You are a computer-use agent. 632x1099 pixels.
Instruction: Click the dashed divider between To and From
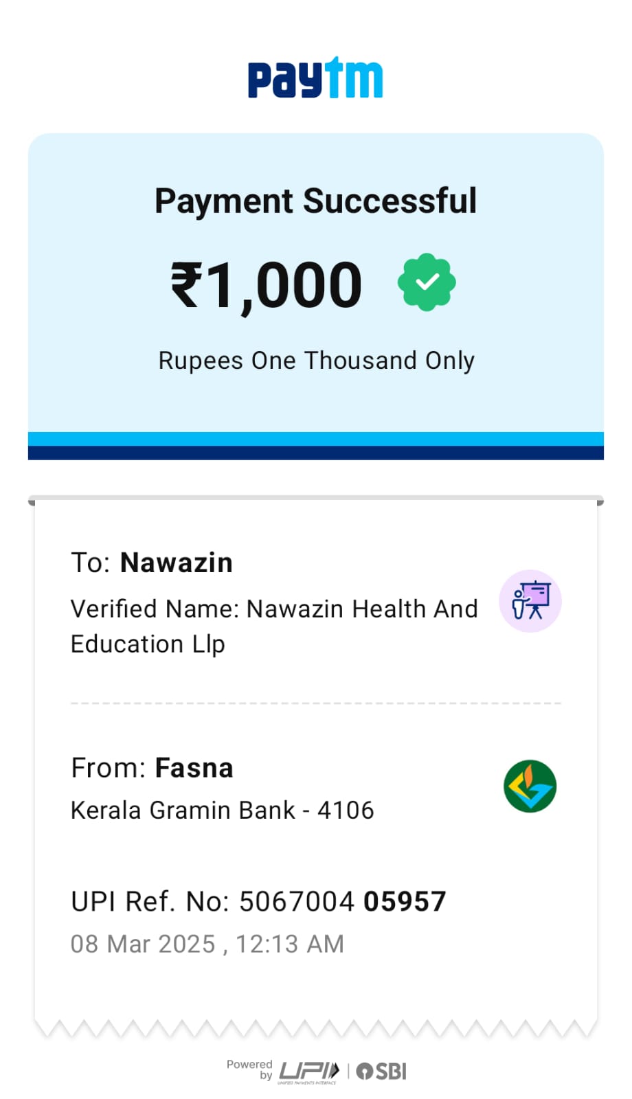tap(316, 703)
